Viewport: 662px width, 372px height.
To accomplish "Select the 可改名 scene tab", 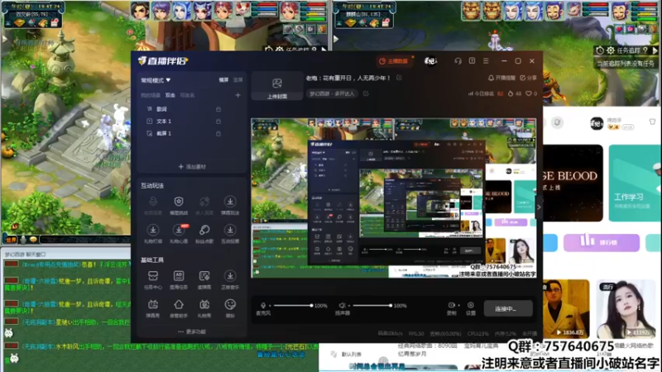I will pos(188,95).
